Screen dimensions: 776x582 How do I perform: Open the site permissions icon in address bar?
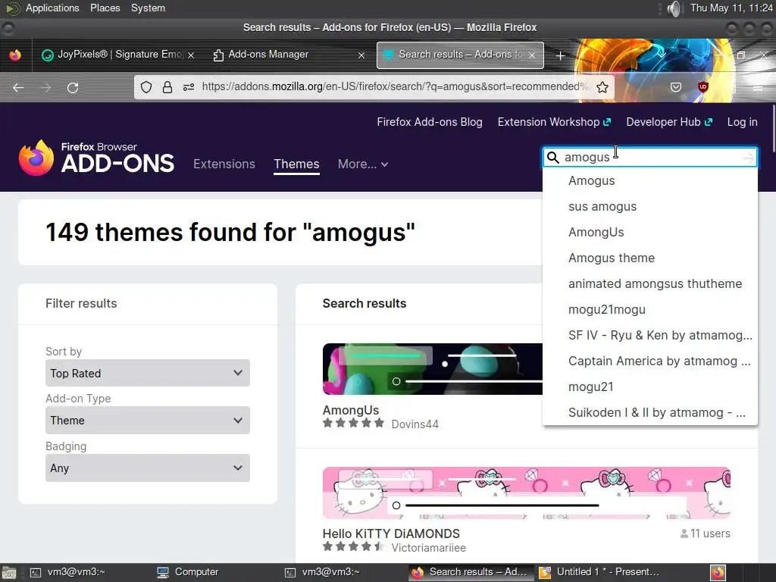[189, 88]
